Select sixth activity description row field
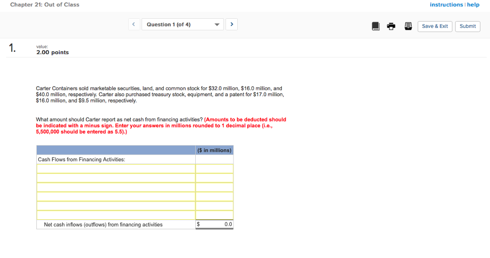Viewport: 490px width, 258px height. pos(116,215)
